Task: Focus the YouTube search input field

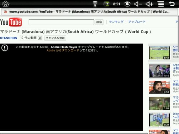Action: click(x=61, y=22)
